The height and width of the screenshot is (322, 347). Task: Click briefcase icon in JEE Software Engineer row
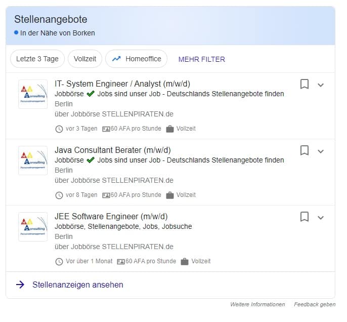(185, 262)
